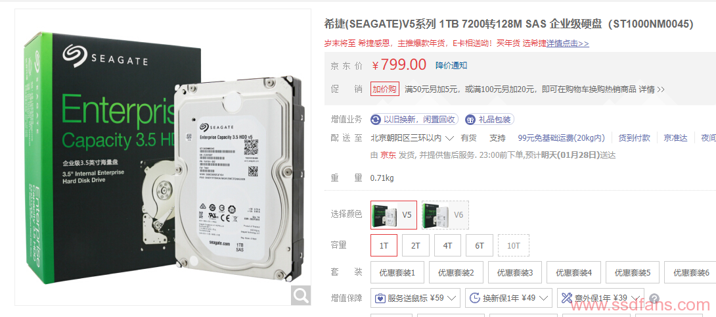Open the 详情点击>> promotion link
This screenshot has width=716, height=317.
[x=568, y=43]
